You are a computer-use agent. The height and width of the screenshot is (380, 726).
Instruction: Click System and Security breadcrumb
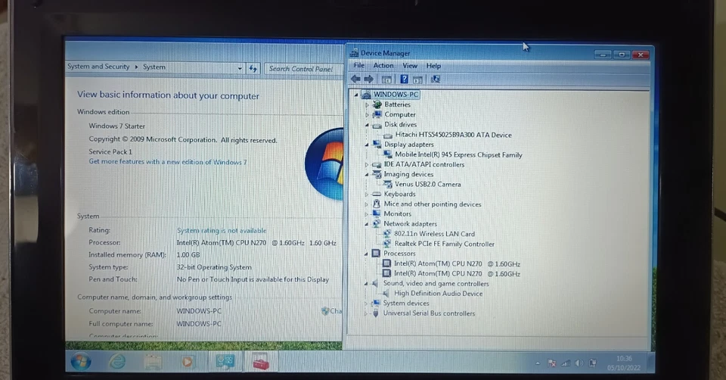point(98,67)
